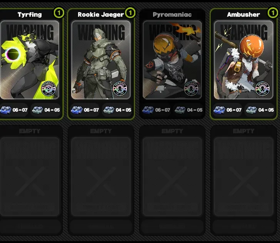Click the Organic badge on Ambusher card
Image resolution: width=280 pixels, height=243 pixels.
[262, 88]
